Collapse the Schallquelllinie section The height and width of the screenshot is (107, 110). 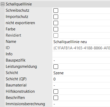click(3, 4)
